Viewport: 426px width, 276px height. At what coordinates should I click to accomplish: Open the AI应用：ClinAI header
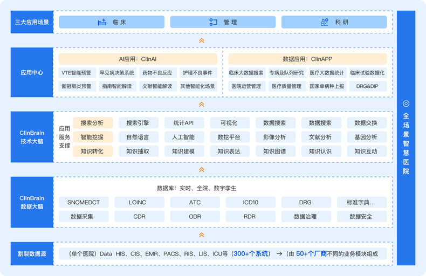tap(138, 59)
